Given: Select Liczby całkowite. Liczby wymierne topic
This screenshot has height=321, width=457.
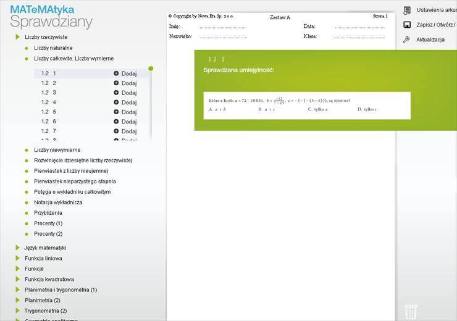Looking at the screenshot, I should tap(73, 59).
